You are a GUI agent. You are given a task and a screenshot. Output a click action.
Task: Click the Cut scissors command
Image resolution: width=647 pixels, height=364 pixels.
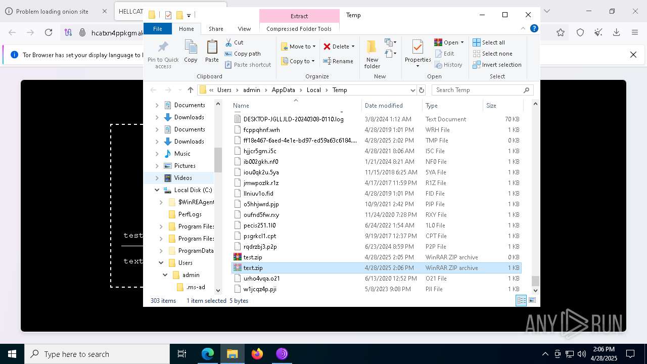click(x=234, y=42)
